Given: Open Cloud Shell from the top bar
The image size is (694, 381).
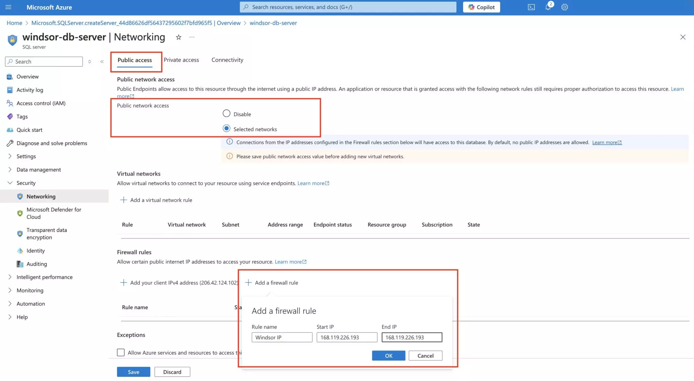Looking at the screenshot, I should pos(531,7).
